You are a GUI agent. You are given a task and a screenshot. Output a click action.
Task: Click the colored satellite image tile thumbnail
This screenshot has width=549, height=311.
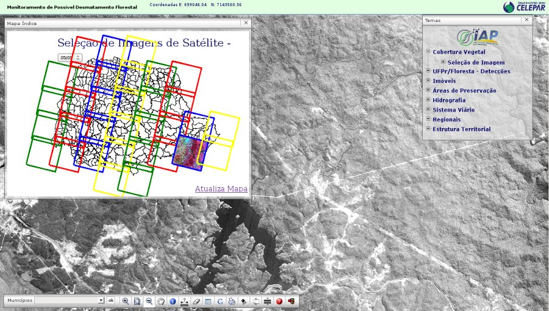pyautogui.click(x=189, y=151)
